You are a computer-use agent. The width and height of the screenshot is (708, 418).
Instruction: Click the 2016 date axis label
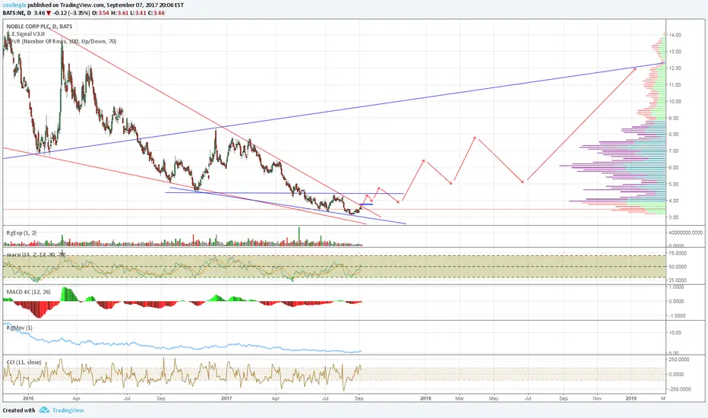click(x=28, y=398)
